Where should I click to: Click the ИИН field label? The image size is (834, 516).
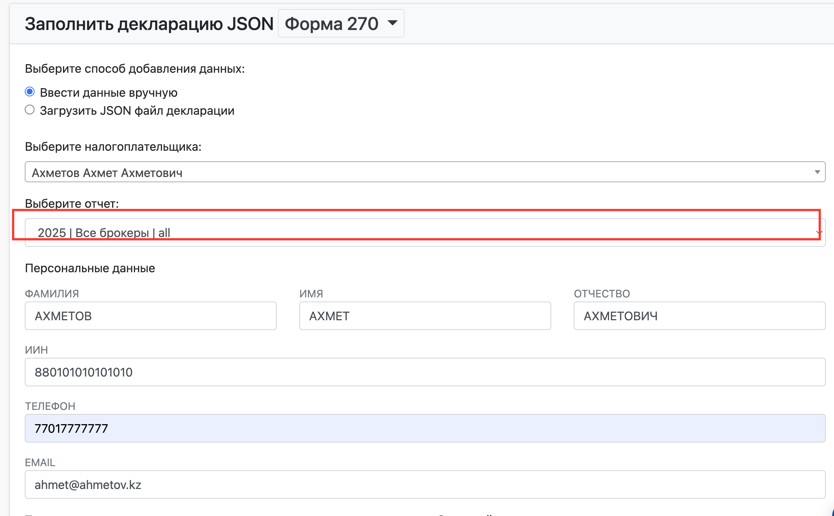click(36, 350)
